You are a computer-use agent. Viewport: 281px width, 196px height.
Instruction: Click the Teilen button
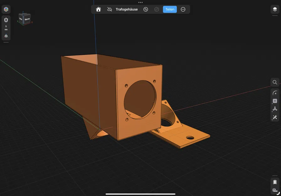click(170, 9)
